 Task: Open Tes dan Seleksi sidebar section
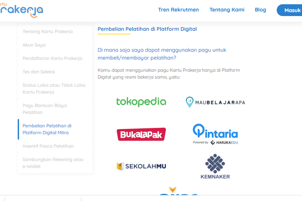point(55,72)
